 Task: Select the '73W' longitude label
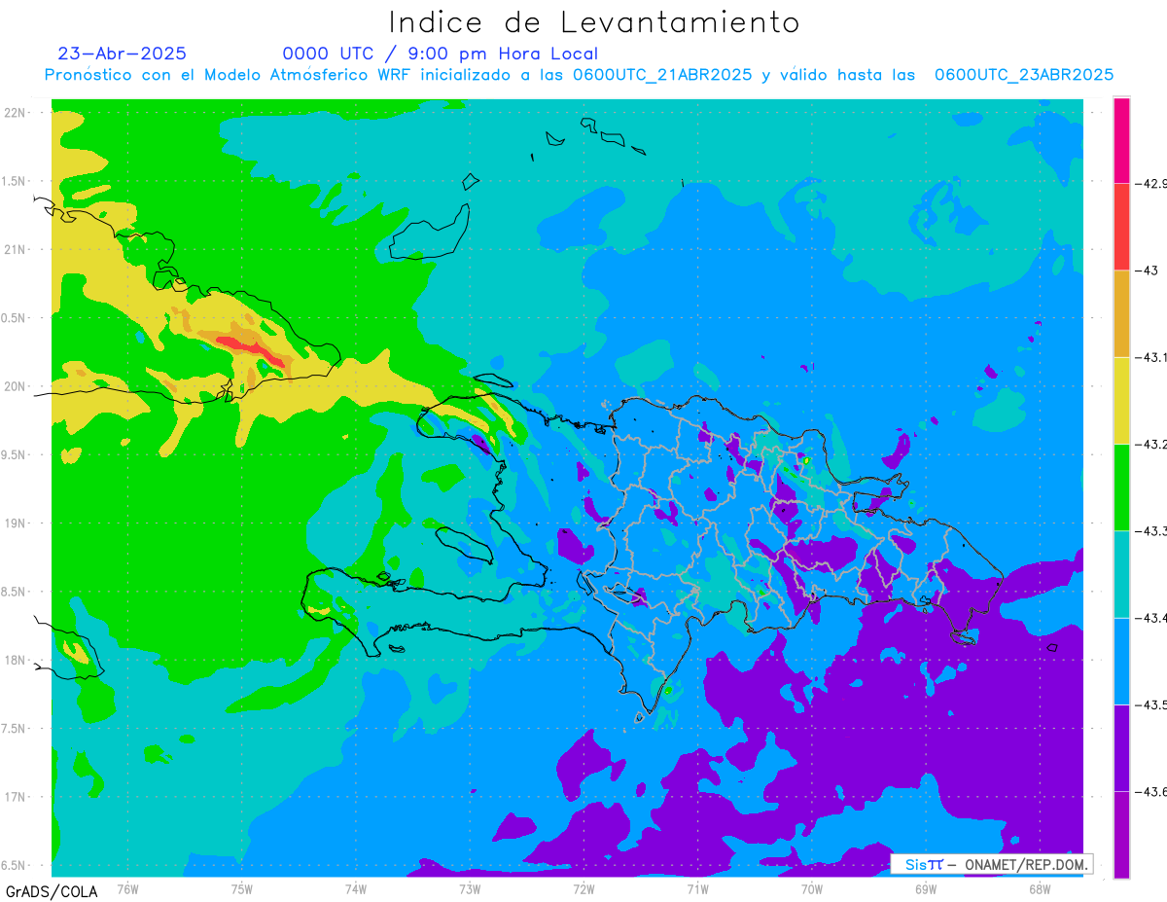point(470,888)
